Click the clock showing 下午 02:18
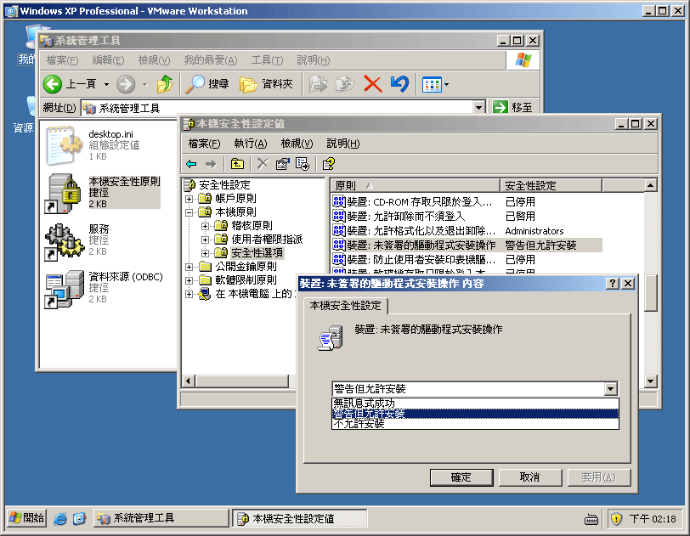Screen dimensions: 690x536 (x=653, y=519)
